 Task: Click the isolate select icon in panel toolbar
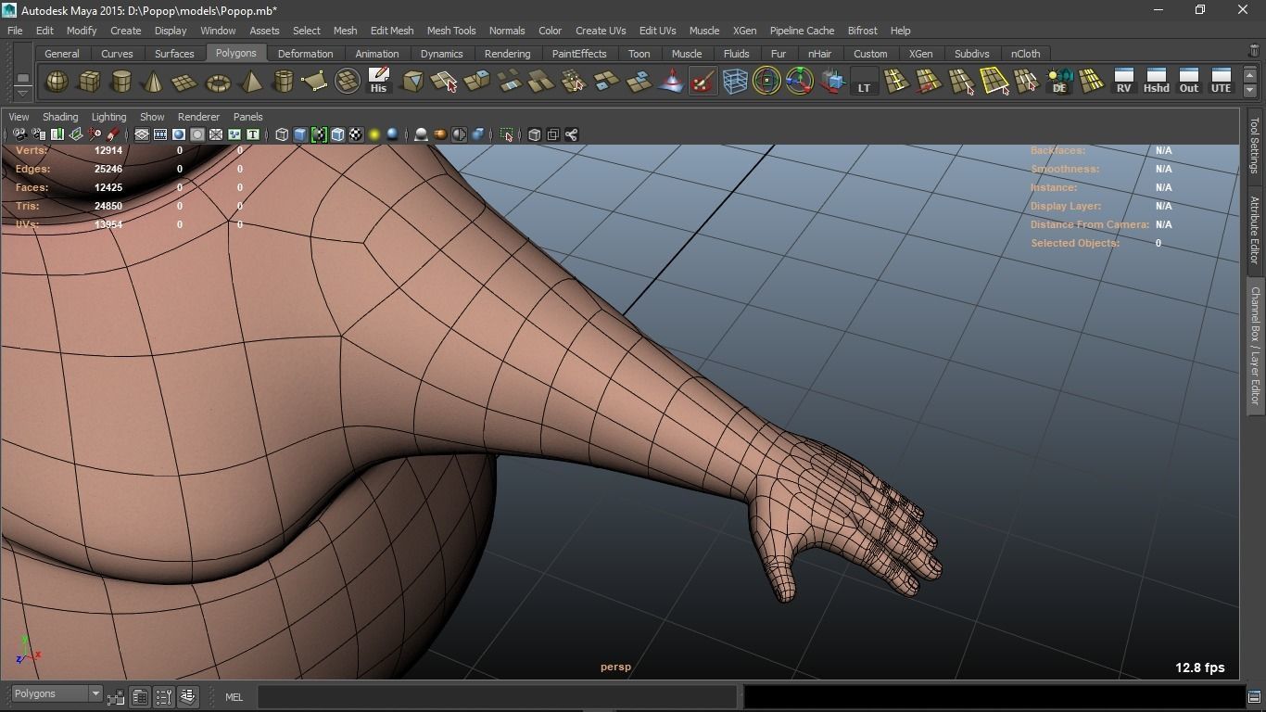pyautogui.click(x=506, y=134)
